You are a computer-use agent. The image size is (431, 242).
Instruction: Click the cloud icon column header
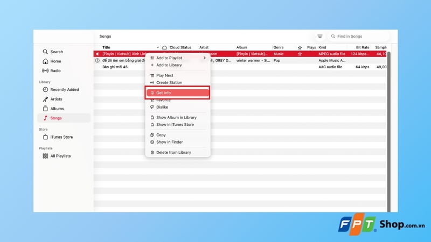coord(164,47)
